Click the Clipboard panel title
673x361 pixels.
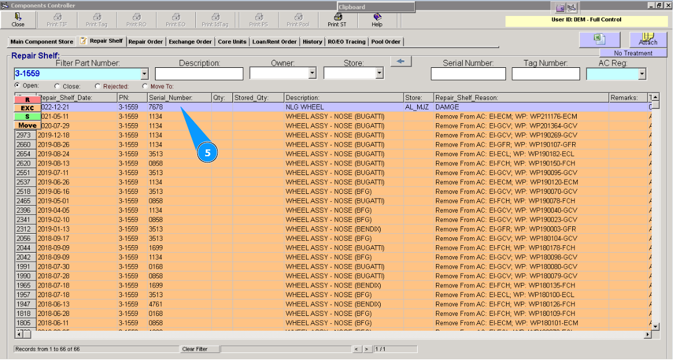(x=352, y=7)
